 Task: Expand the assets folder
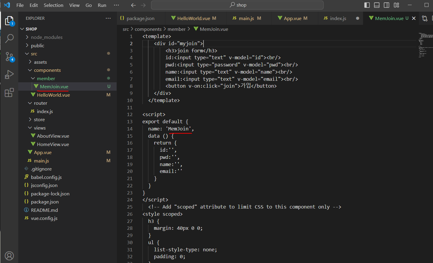click(x=30, y=62)
